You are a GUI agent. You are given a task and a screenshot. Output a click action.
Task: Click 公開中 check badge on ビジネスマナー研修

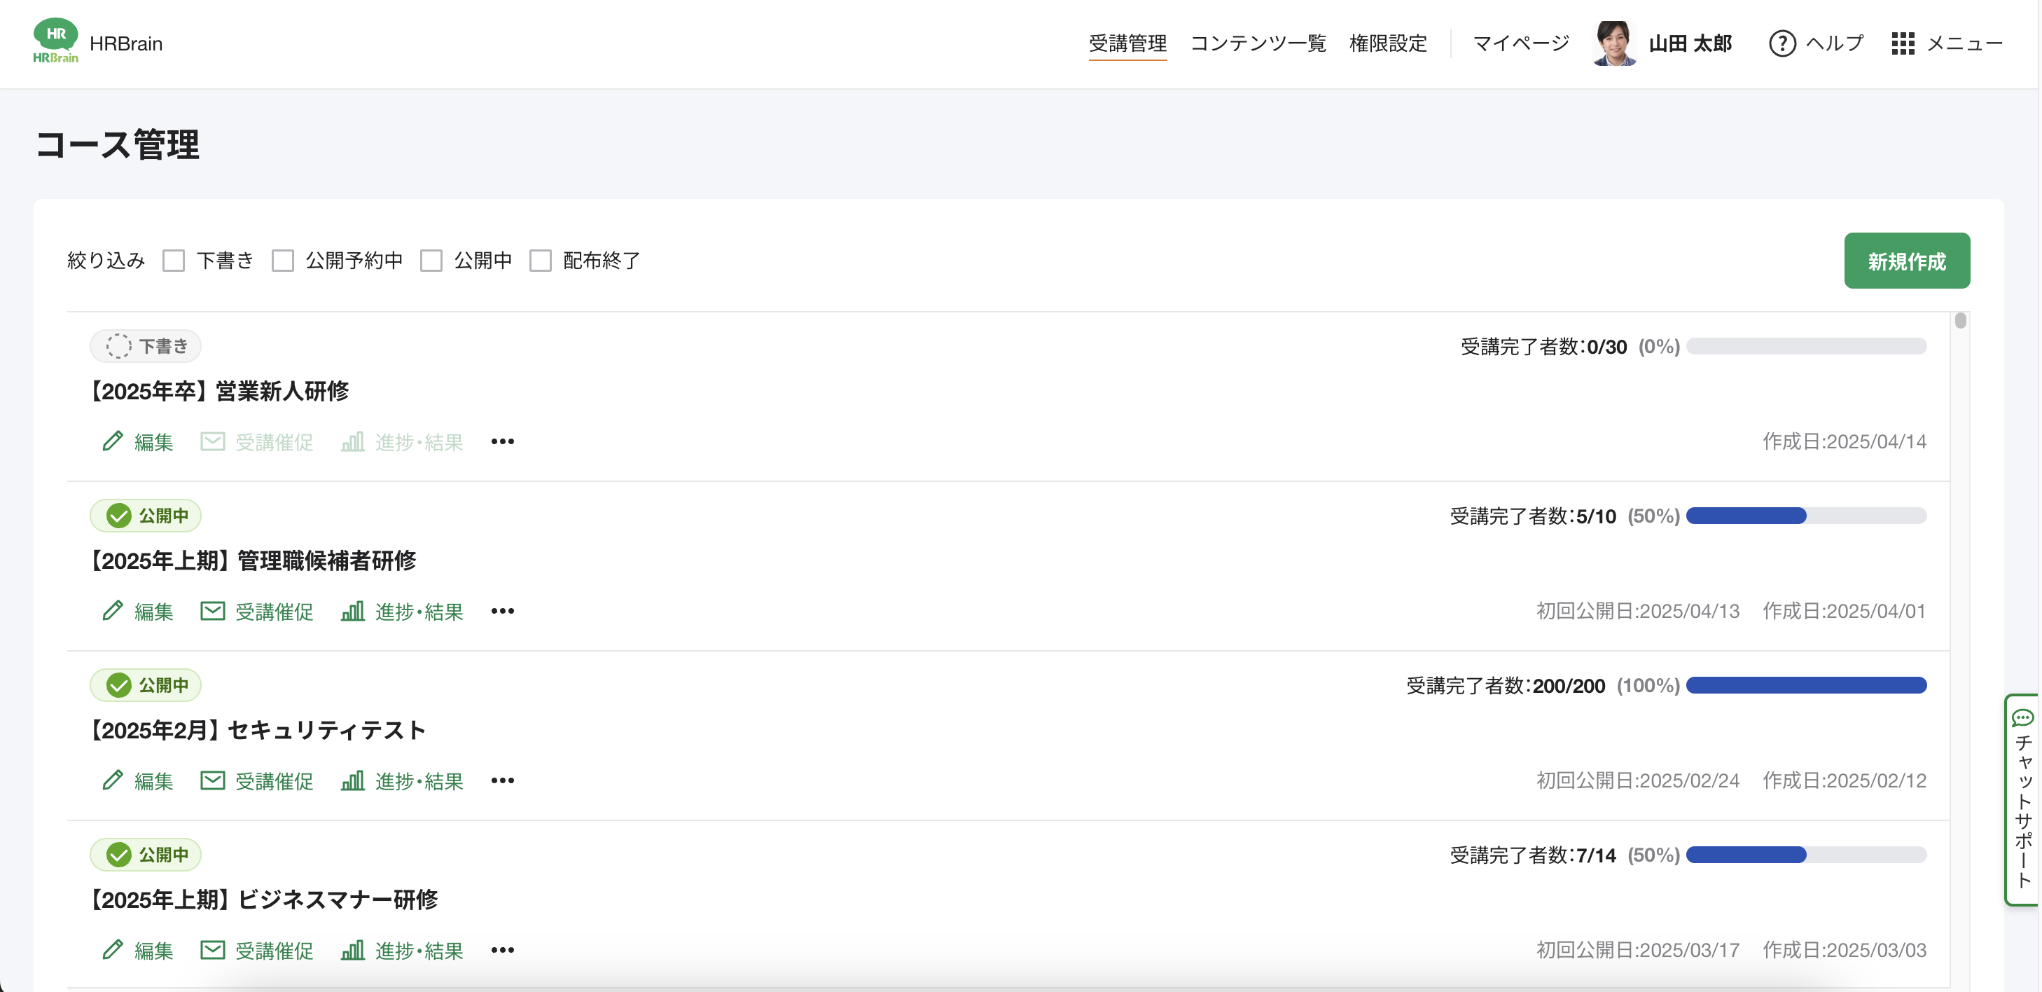tap(119, 855)
